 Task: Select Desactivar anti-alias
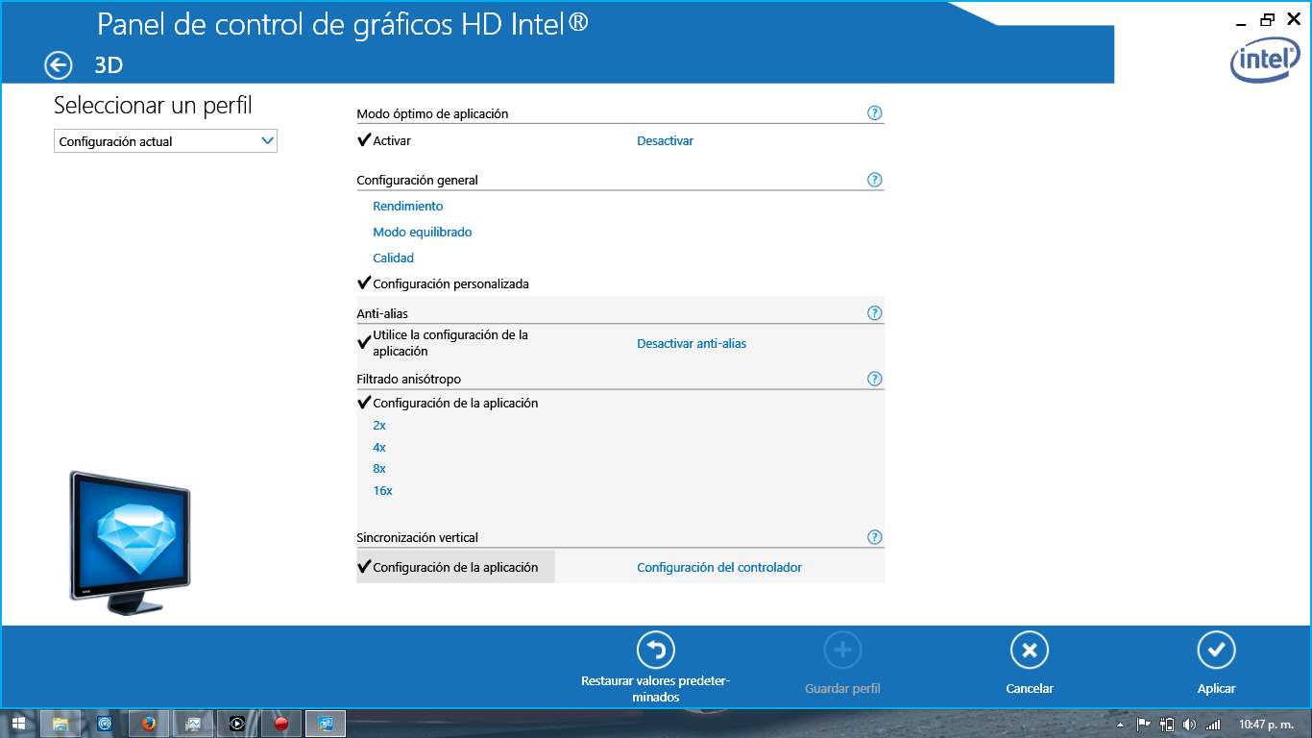coord(692,344)
